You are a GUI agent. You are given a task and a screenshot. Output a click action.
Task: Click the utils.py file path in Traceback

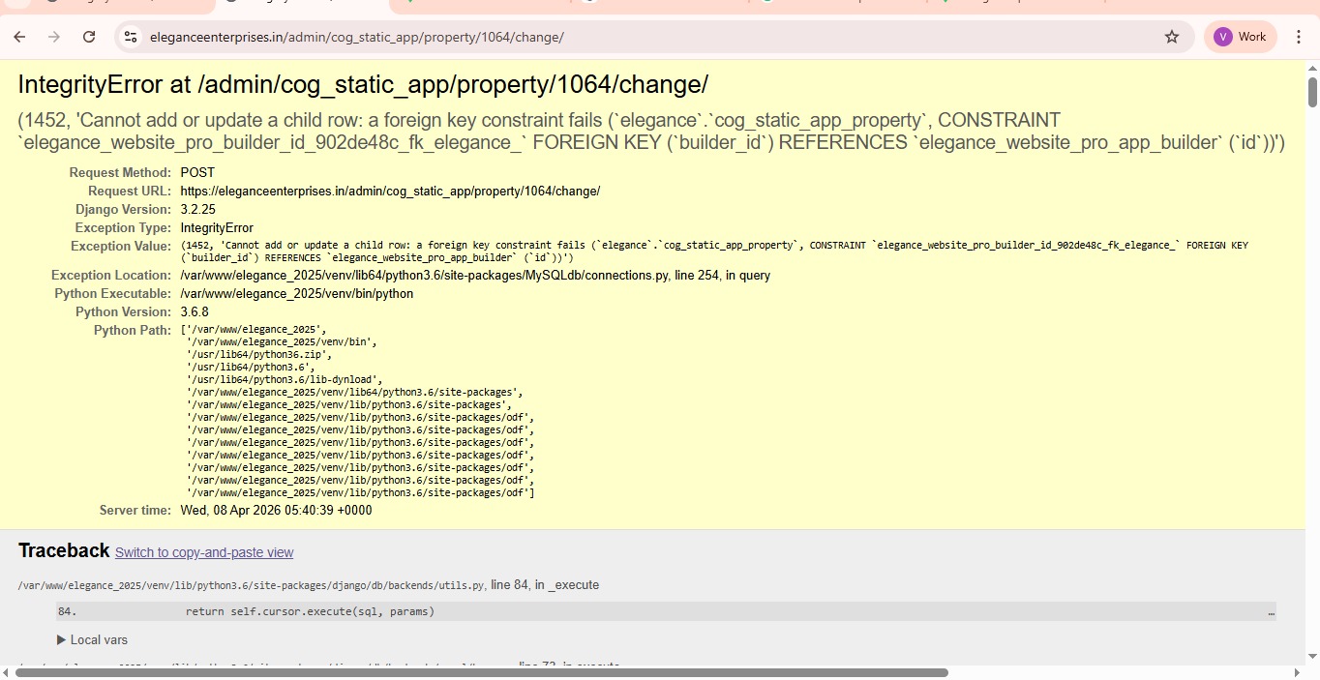(x=252, y=585)
